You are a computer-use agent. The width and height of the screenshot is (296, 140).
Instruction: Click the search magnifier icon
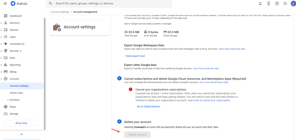pyautogui.click(x=50, y=3)
